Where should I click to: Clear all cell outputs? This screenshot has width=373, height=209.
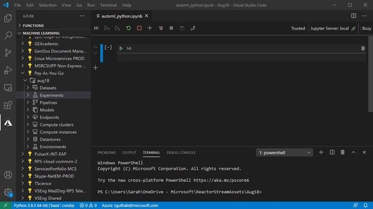[161, 28]
